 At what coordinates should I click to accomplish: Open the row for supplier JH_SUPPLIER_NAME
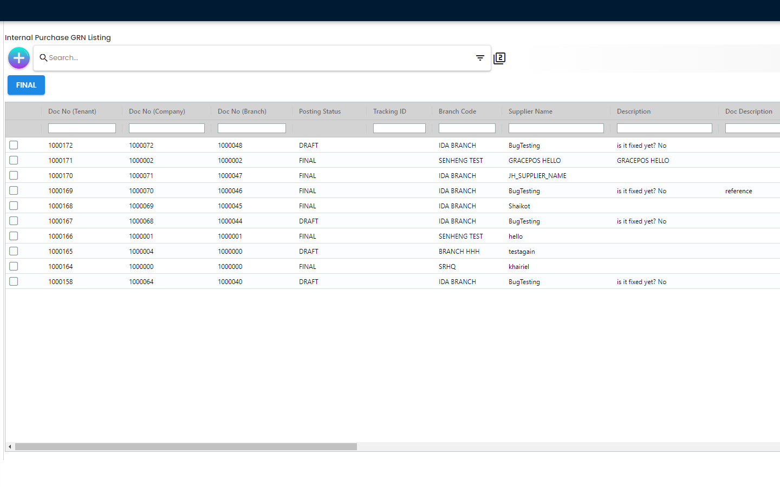pyautogui.click(x=537, y=176)
